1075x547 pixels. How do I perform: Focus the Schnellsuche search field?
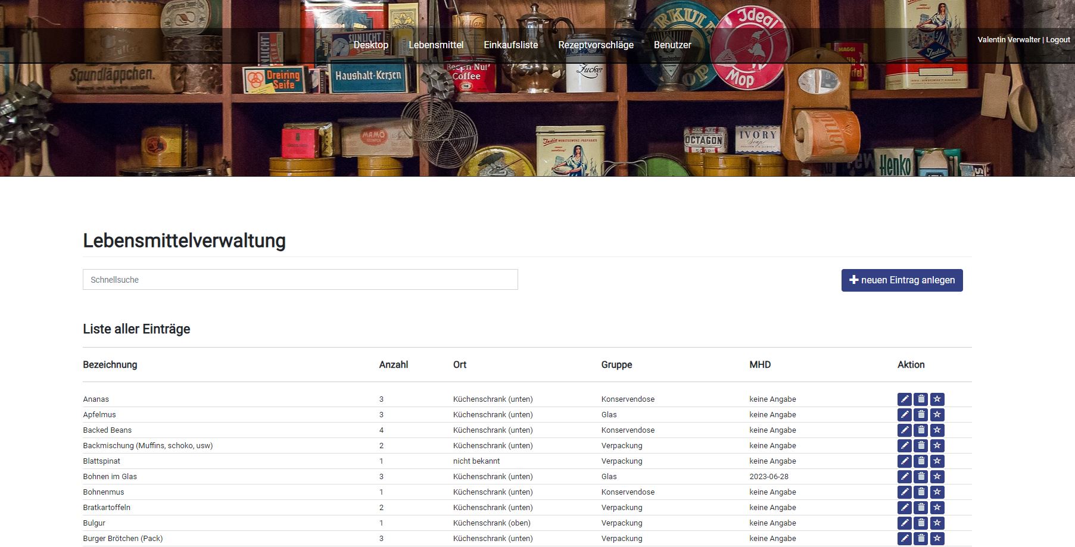tap(300, 280)
